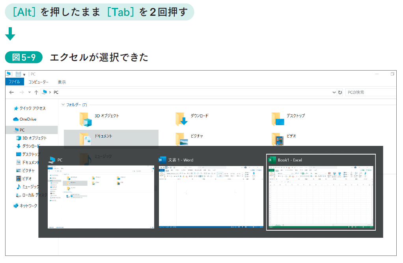The height and width of the screenshot is (263, 403).
Task: Refresh the PC folder view
Action: 340,92
